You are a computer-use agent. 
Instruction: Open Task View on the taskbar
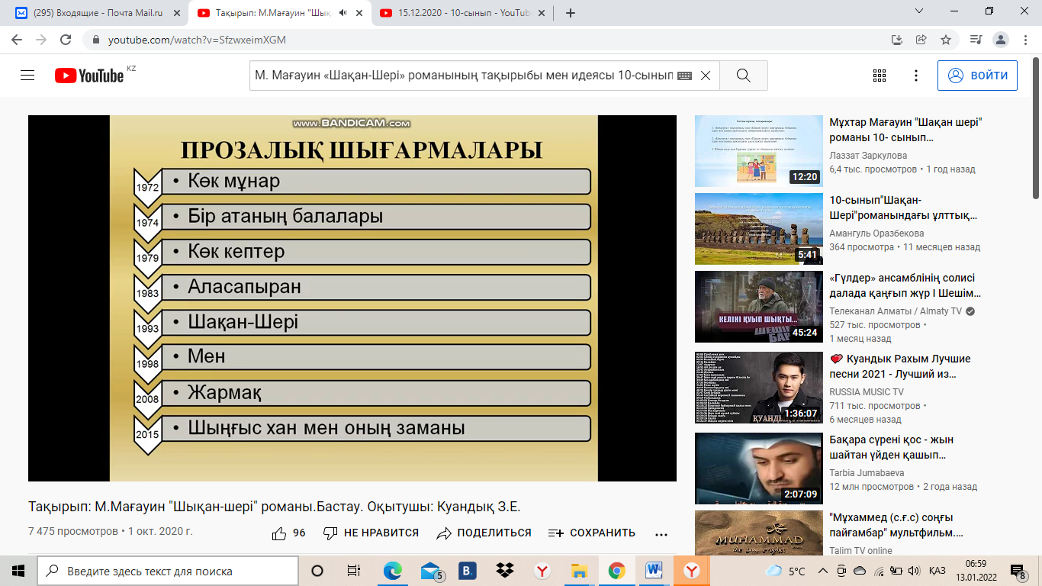(354, 571)
